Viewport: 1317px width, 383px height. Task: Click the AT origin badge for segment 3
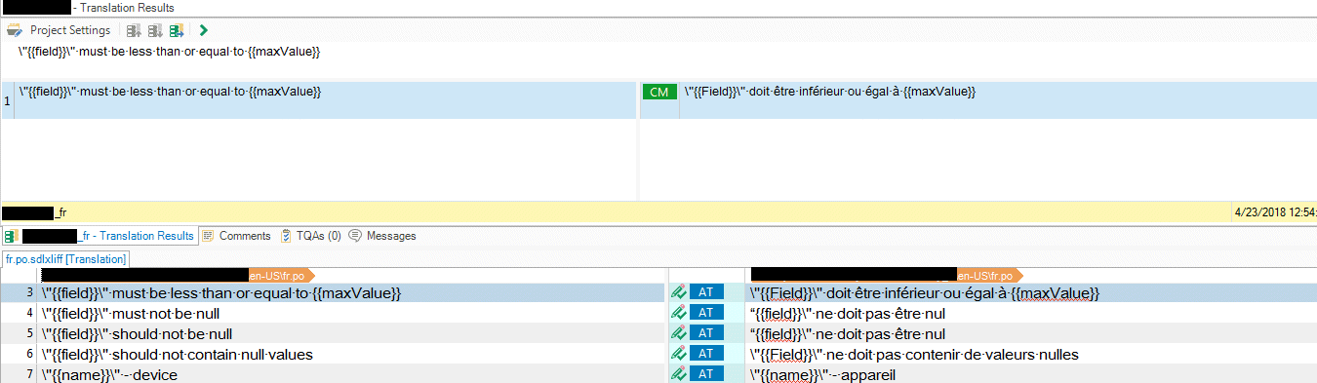coord(706,293)
